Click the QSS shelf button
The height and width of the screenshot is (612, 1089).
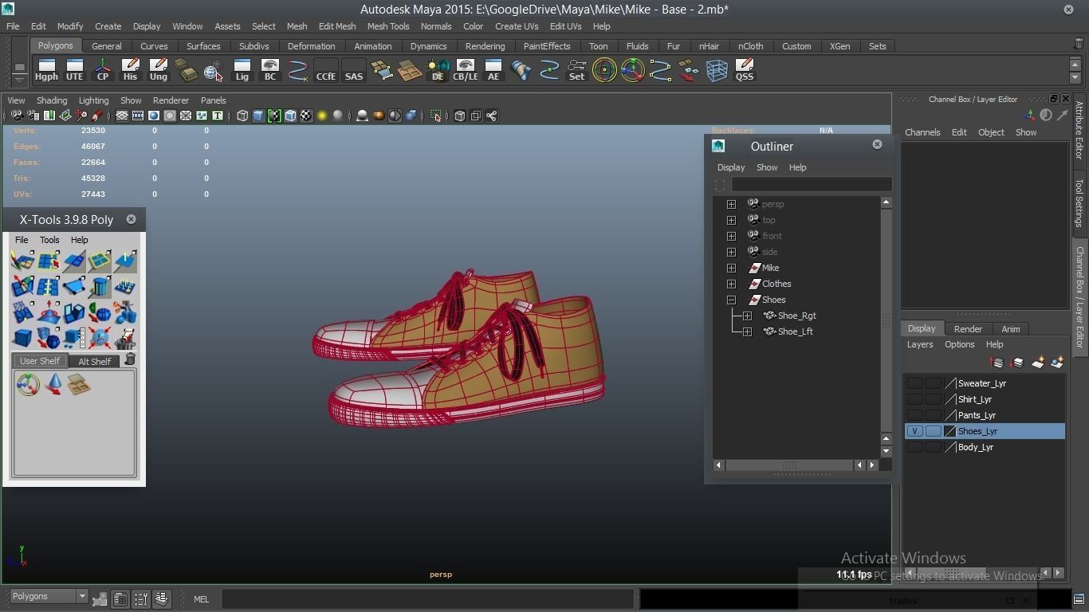pos(744,70)
